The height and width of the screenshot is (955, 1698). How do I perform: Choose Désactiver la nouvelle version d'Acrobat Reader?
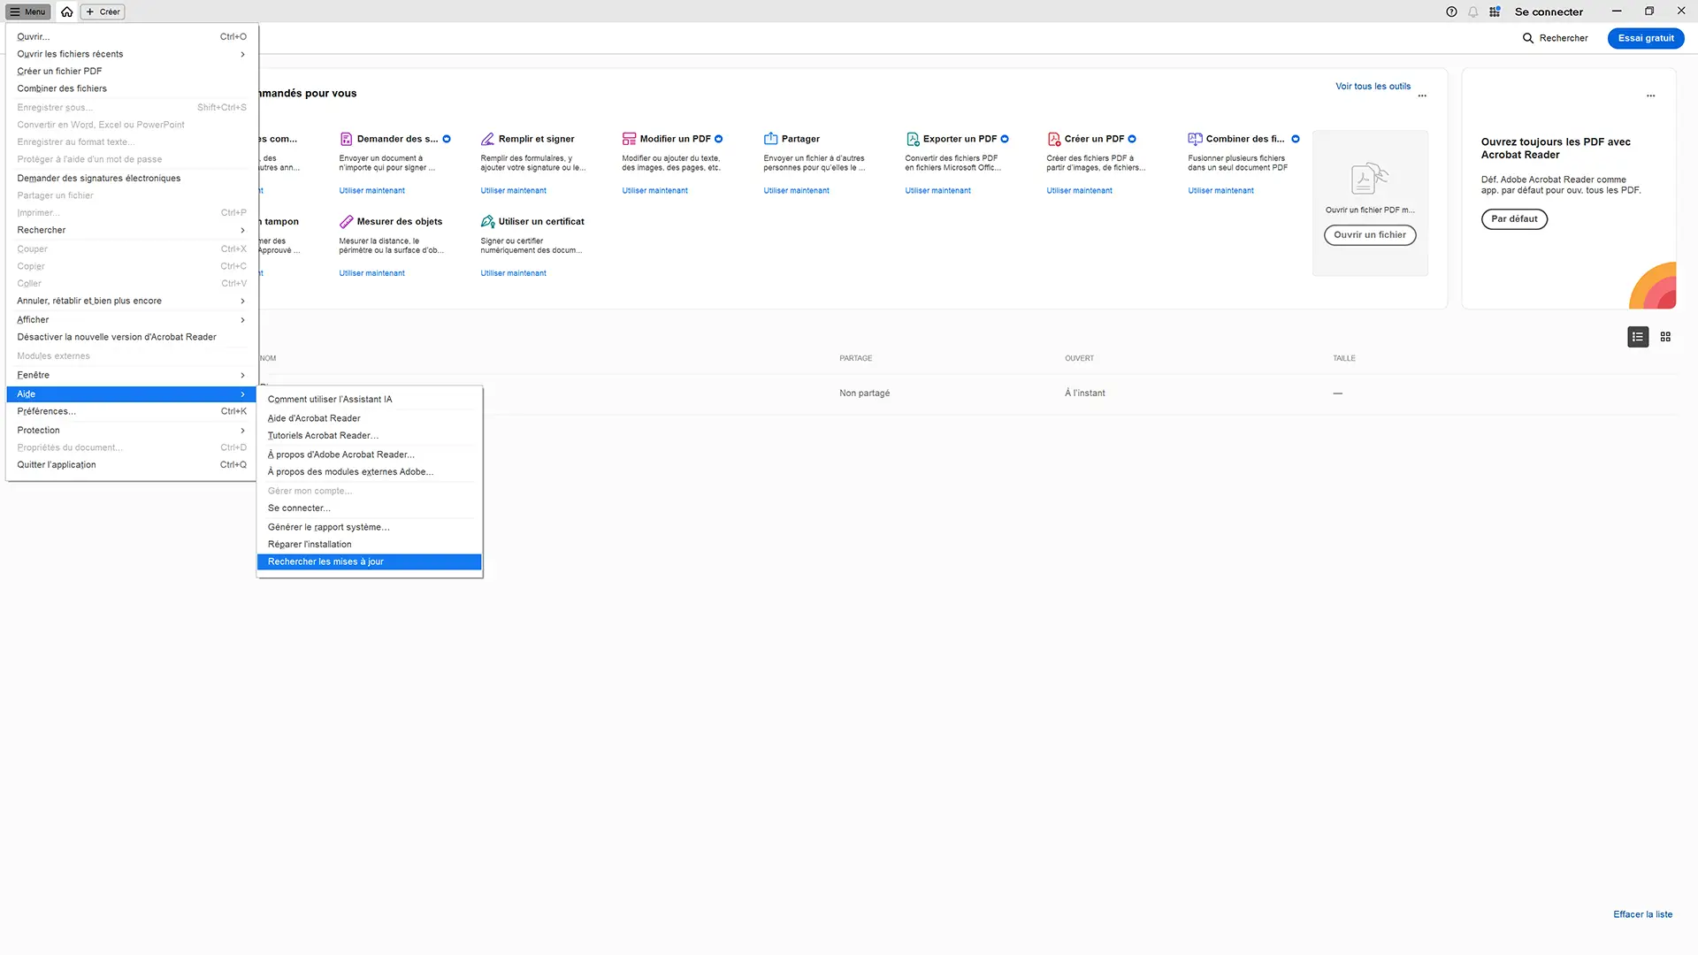point(131,337)
